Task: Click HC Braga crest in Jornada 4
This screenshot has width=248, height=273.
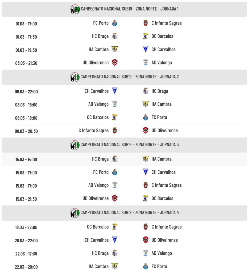Action: [115, 253]
